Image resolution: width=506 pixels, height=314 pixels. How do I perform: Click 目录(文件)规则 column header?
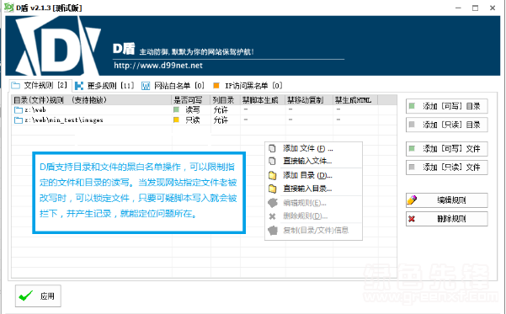coord(91,100)
